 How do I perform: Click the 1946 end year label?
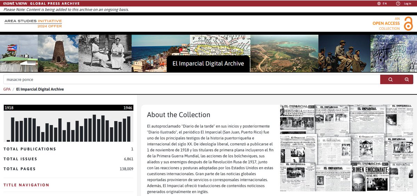(x=128, y=108)
